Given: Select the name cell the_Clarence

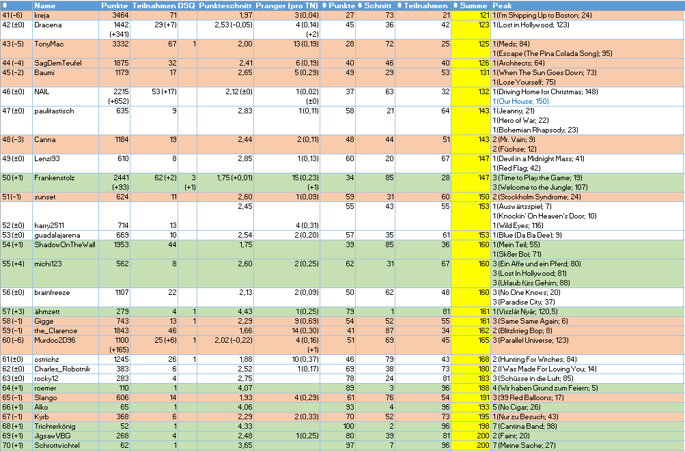Looking at the screenshot, I should point(66,331).
